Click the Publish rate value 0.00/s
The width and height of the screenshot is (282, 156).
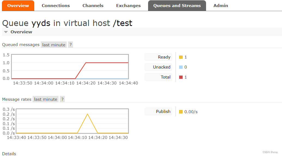point(191,112)
